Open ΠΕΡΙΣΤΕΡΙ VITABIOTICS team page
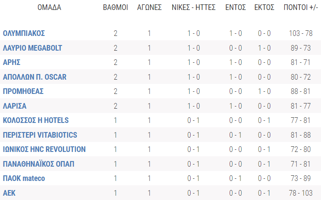Screen dimensions: 321x200 40,135
